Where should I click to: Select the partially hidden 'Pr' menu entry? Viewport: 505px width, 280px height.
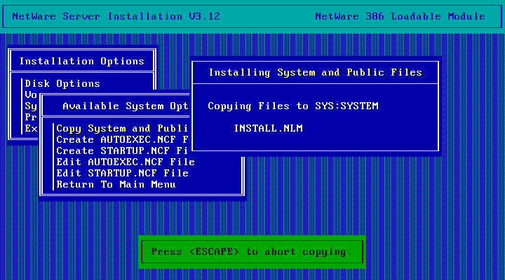tap(31, 117)
